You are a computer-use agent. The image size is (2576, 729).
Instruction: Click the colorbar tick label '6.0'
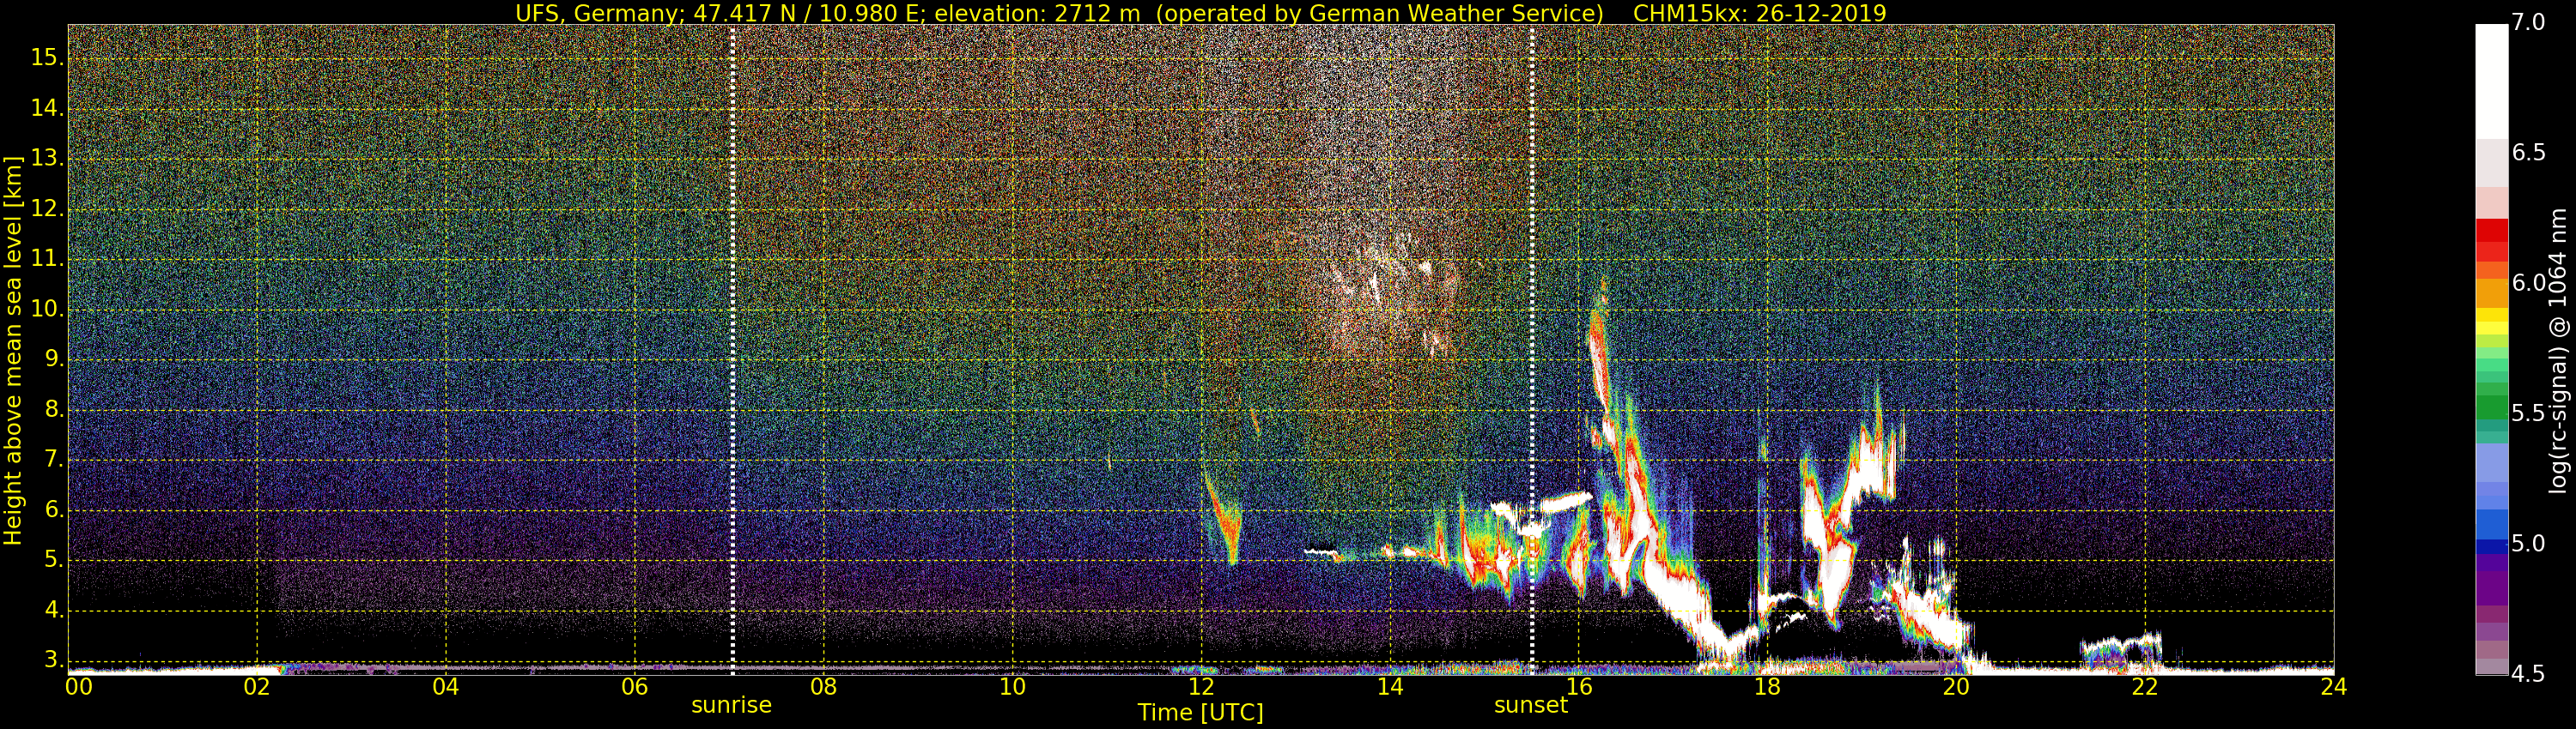pyautogui.click(x=2528, y=284)
